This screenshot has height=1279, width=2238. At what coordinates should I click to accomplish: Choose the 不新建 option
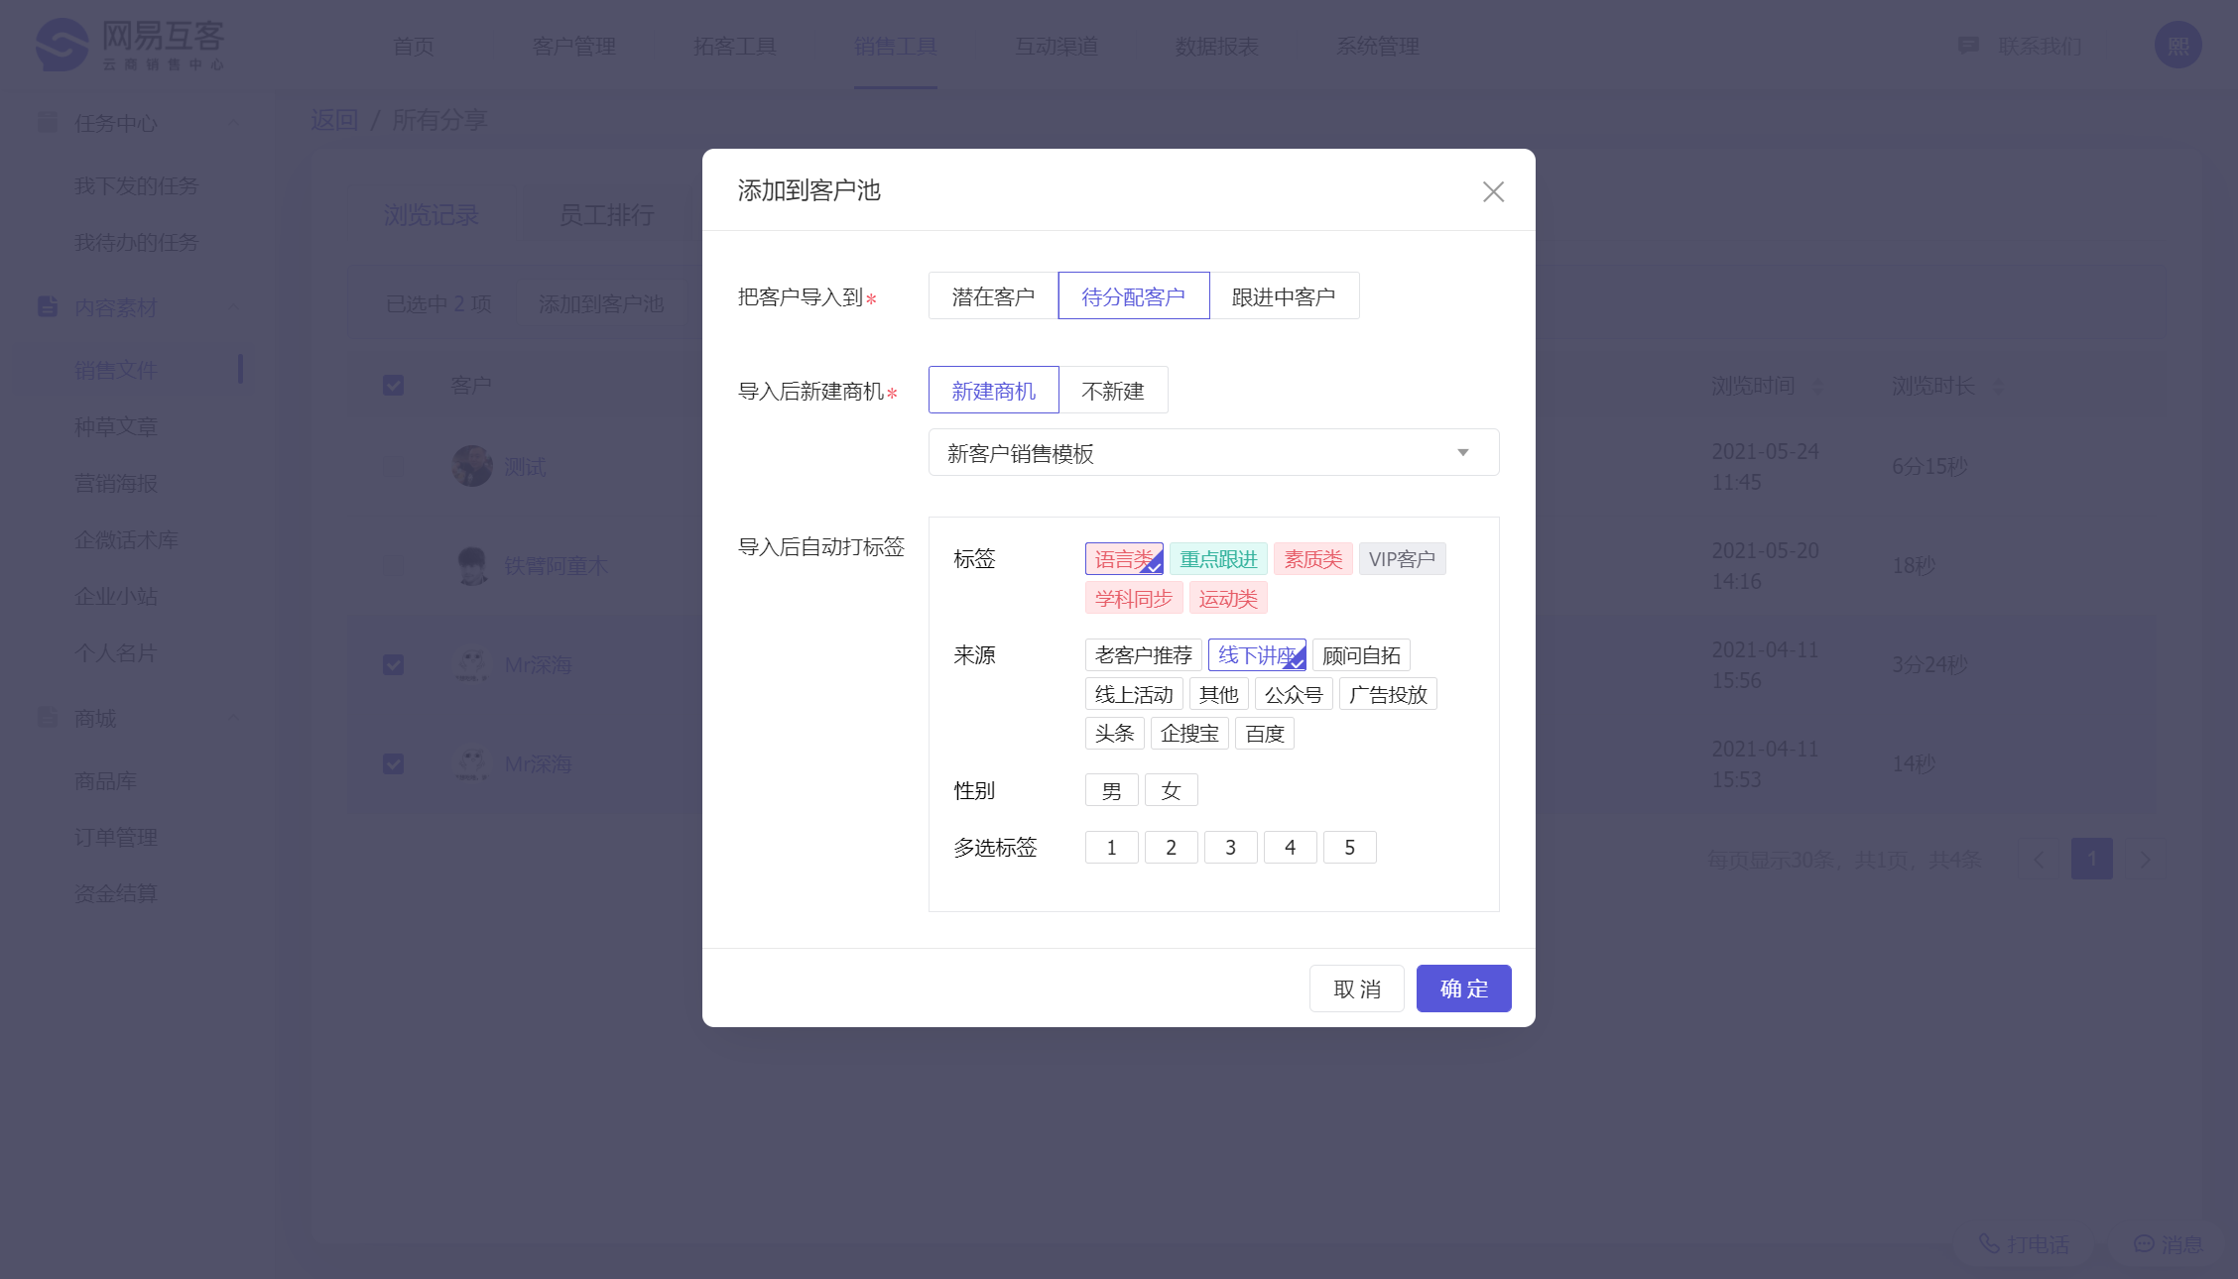pyautogui.click(x=1112, y=391)
